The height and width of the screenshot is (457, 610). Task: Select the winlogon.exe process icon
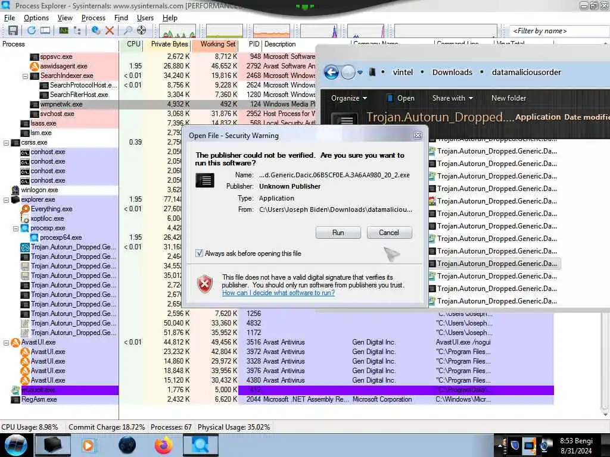point(15,190)
